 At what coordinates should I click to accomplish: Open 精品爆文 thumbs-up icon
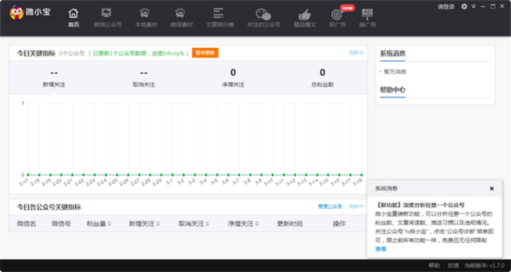[304, 17]
